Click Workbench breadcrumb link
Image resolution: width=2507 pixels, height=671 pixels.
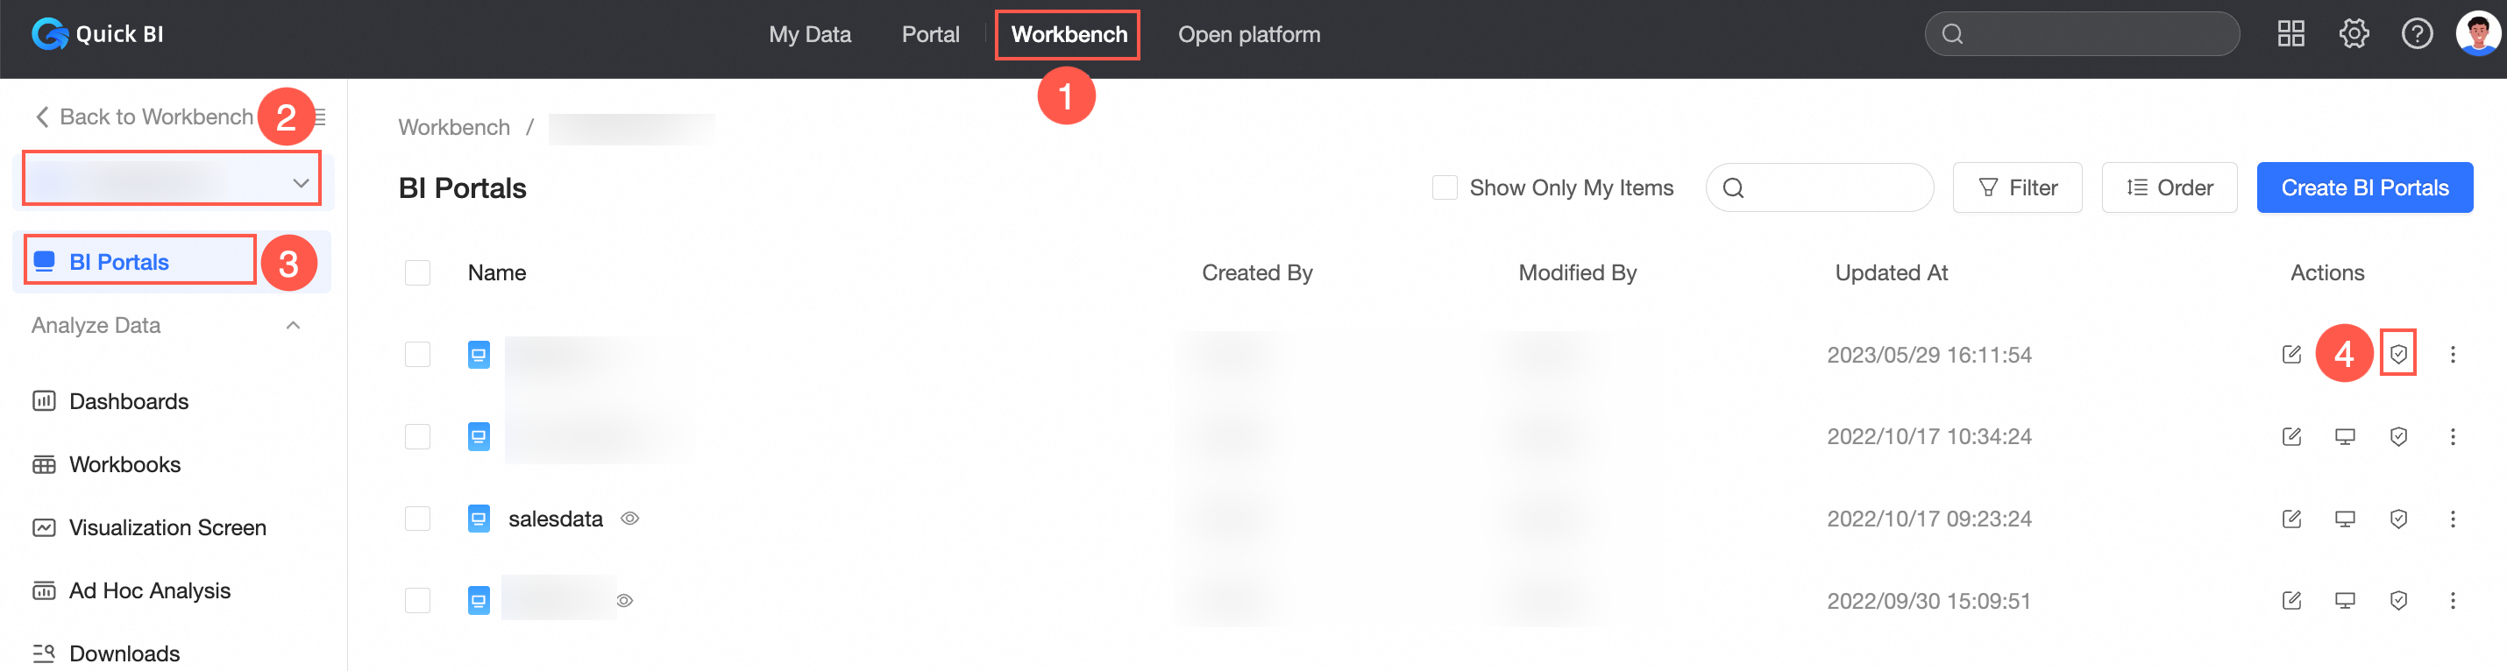[453, 127]
